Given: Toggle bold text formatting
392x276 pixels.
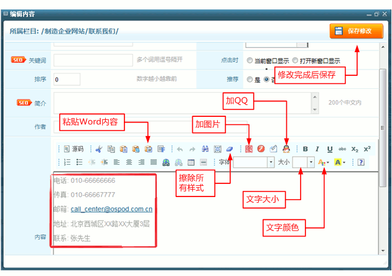Looking at the screenshot, I should tap(306, 149).
